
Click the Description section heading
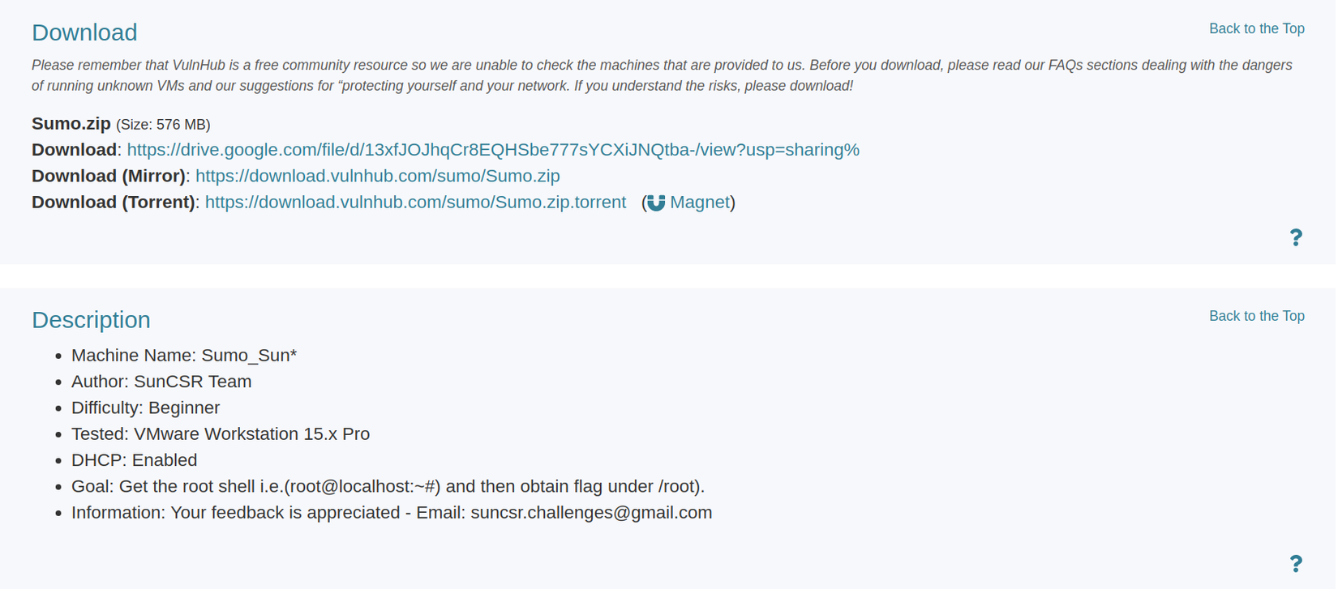[x=91, y=320]
